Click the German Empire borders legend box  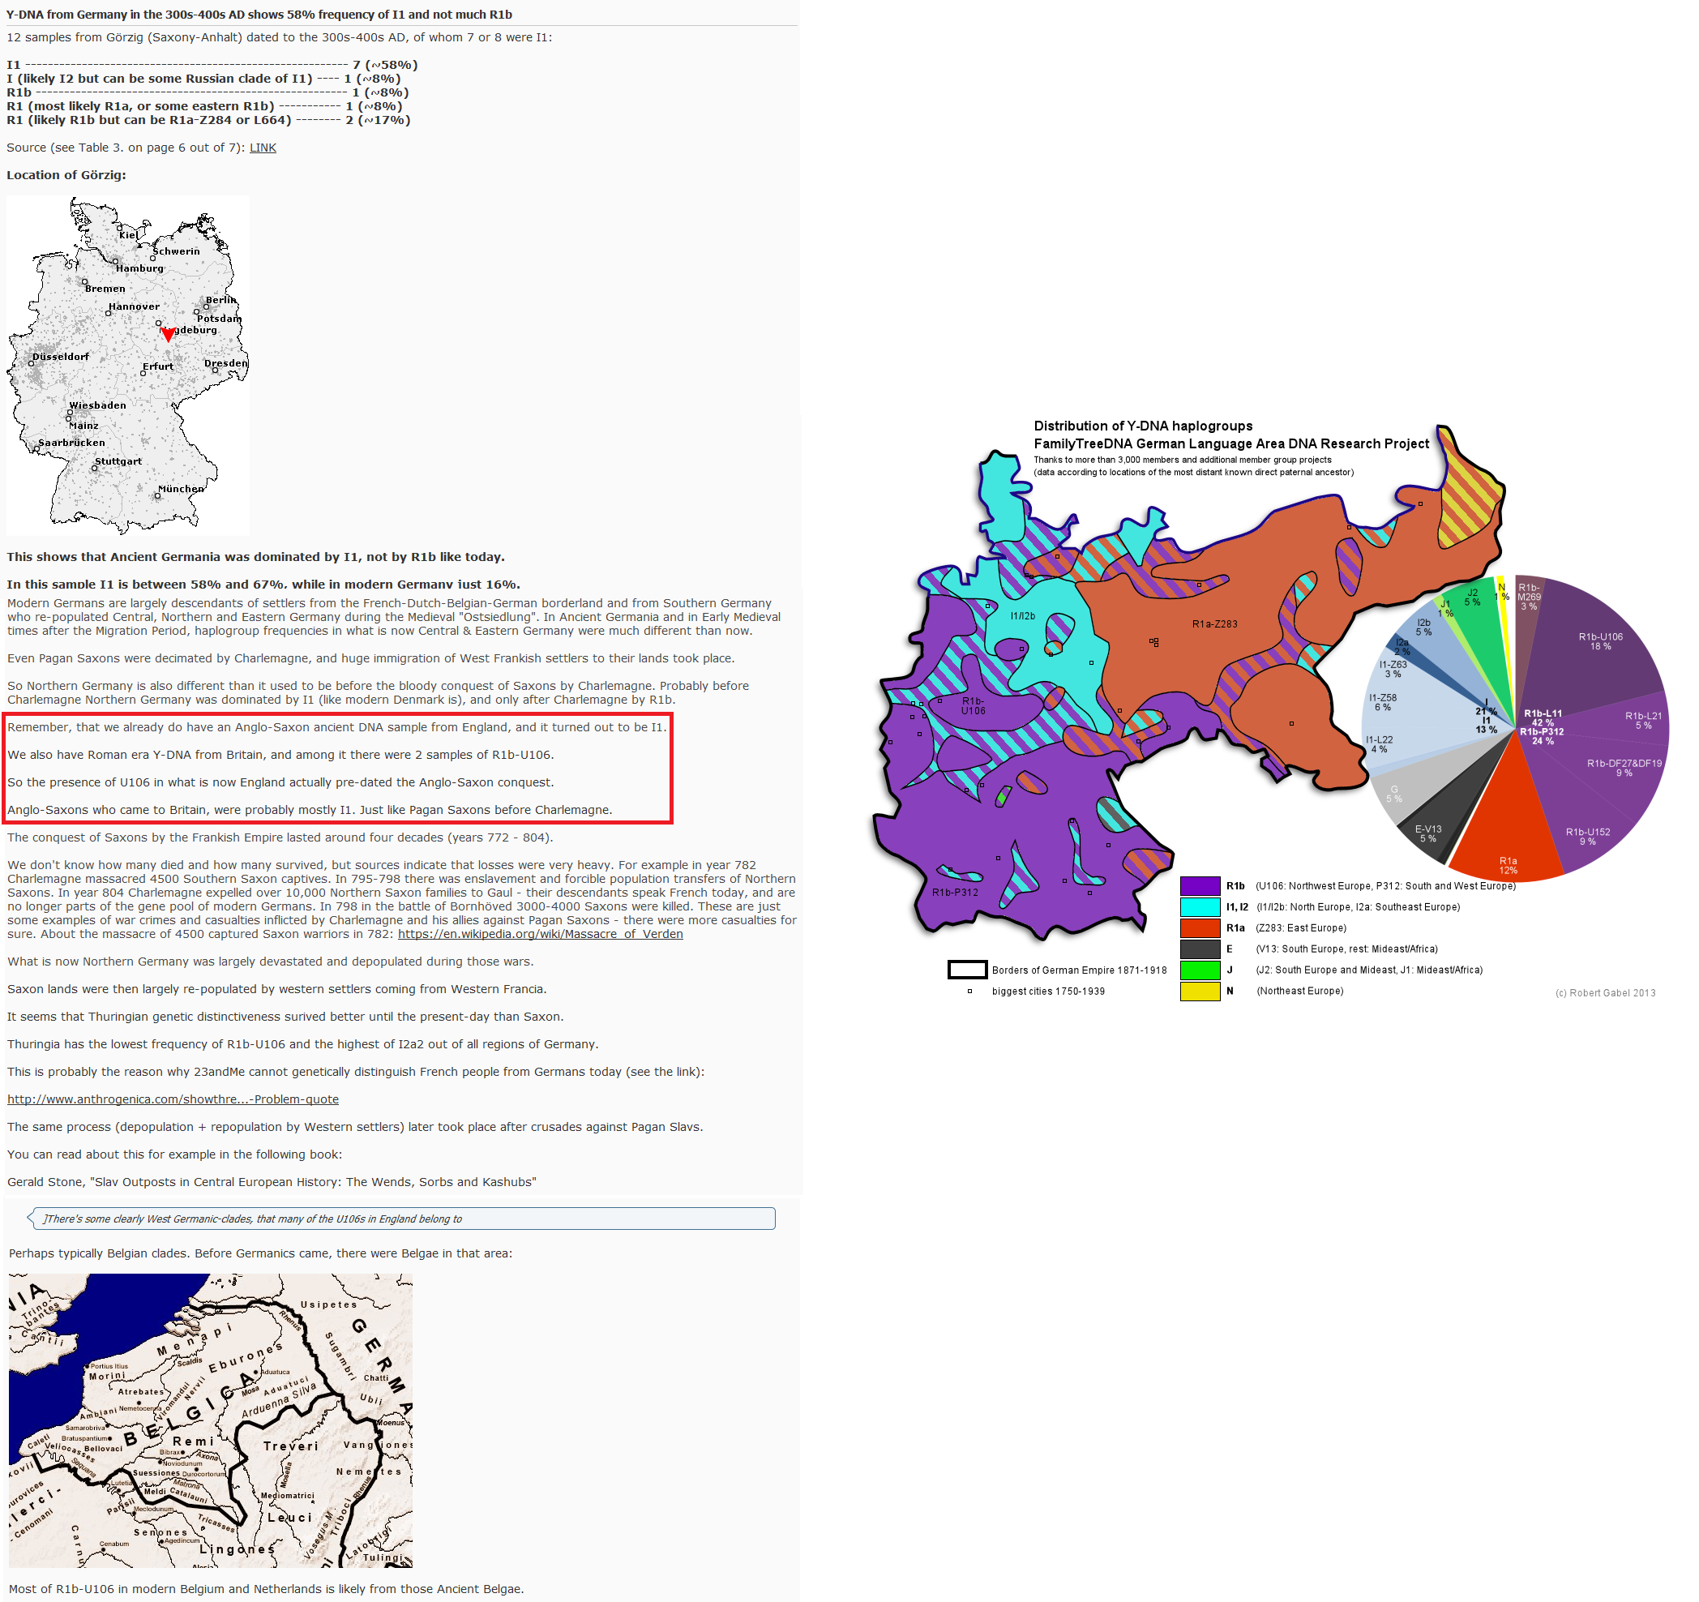point(967,970)
